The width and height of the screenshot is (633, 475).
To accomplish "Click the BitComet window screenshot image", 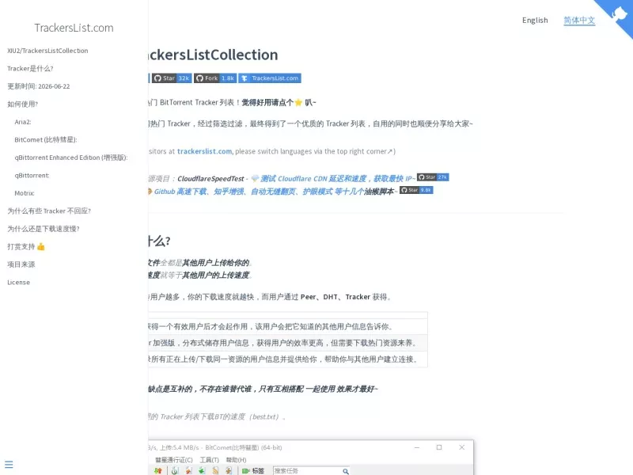I will pyautogui.click(x=311, y=458).
